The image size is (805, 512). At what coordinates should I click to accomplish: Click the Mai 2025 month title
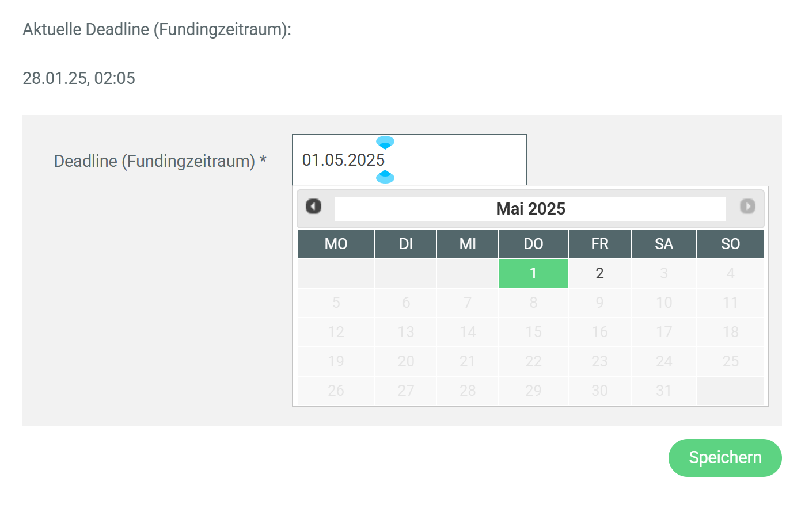(530, 209)
